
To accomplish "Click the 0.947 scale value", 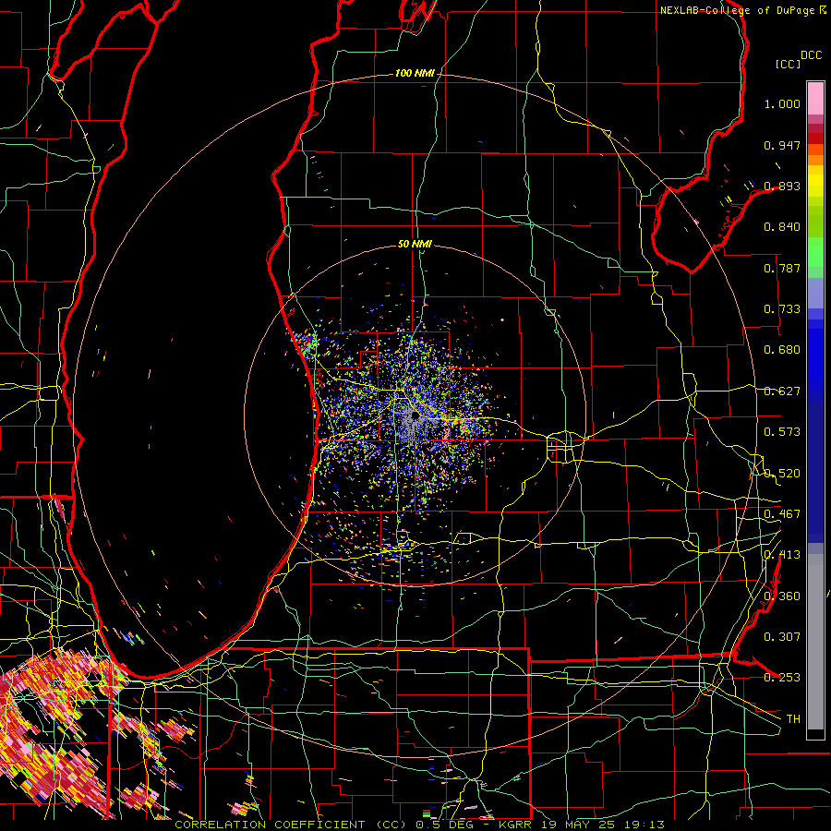I will (782, 145).
